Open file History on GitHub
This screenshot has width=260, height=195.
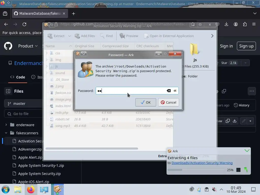pos(242,105)
